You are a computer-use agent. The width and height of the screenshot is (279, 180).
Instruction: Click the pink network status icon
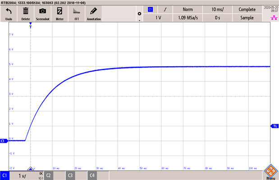click(x=274, y=18)
